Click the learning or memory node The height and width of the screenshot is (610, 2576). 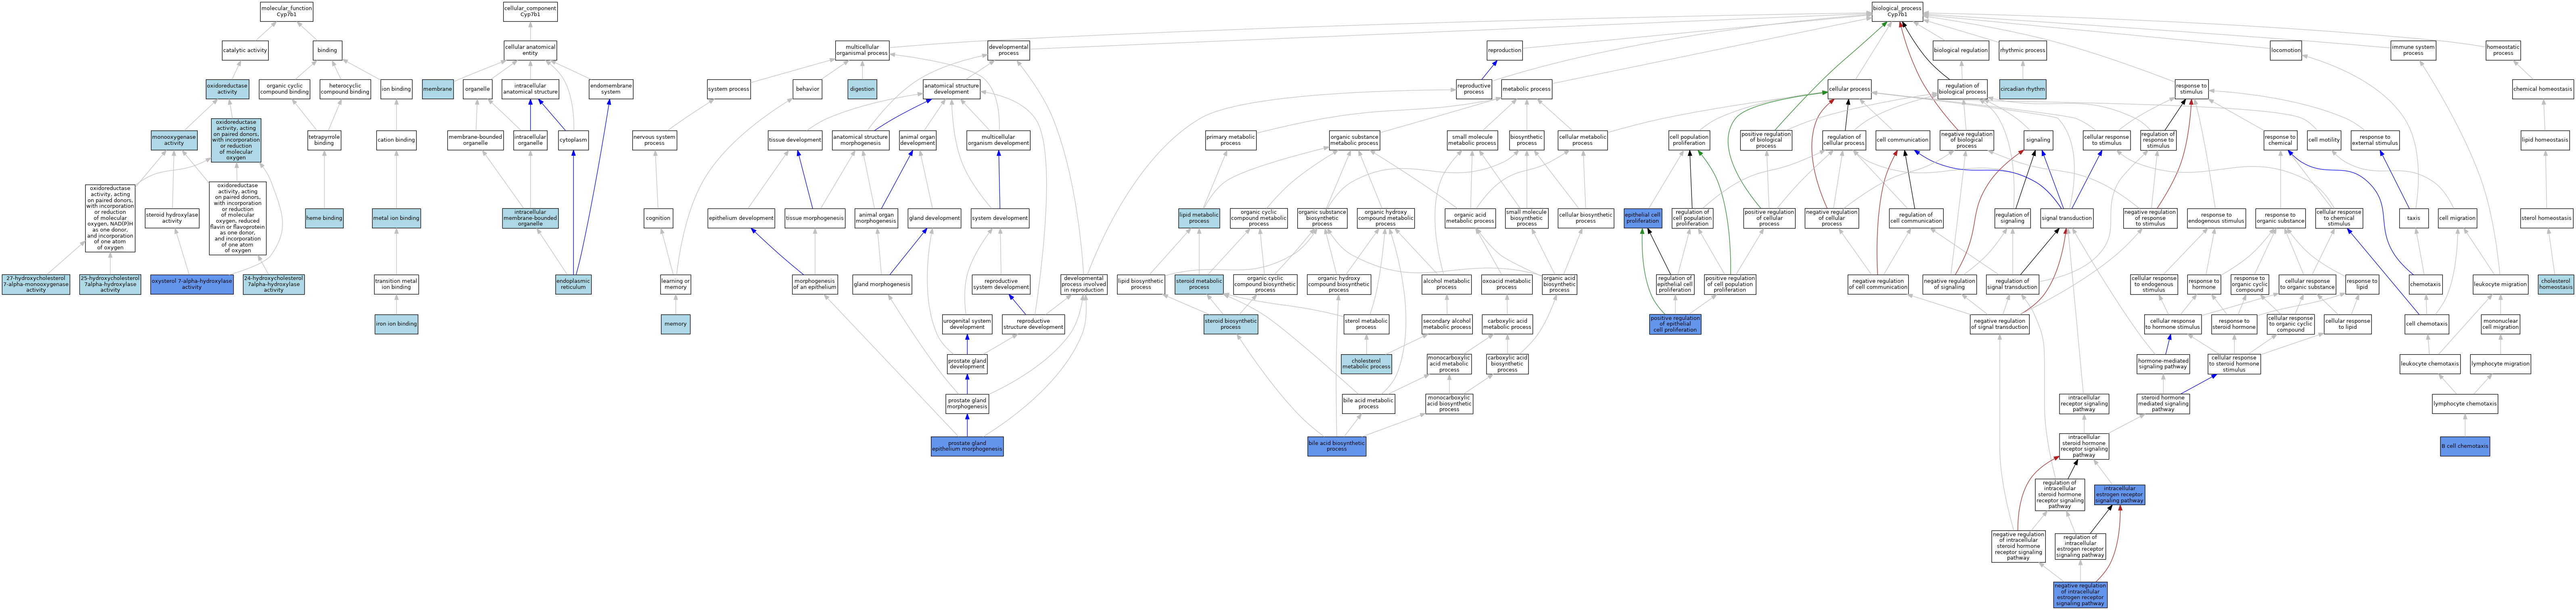pyautogui.click(x=675, y=284)
